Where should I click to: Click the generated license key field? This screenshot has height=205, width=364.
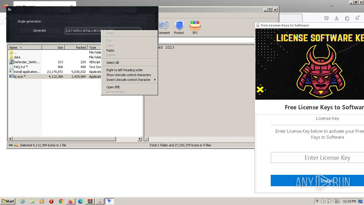[103, 30]
